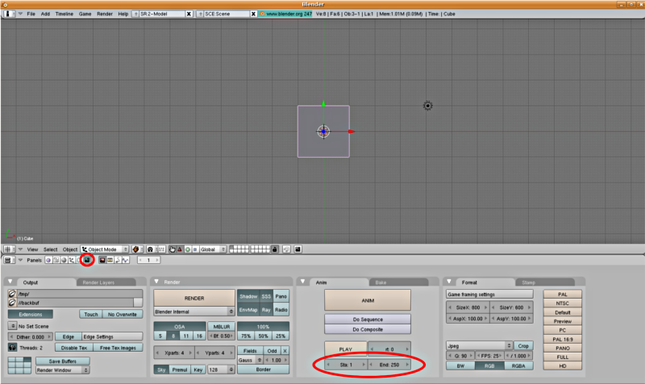Click the render this window icon in 3D header
The image size is (645, 384).
pos(298,250)
